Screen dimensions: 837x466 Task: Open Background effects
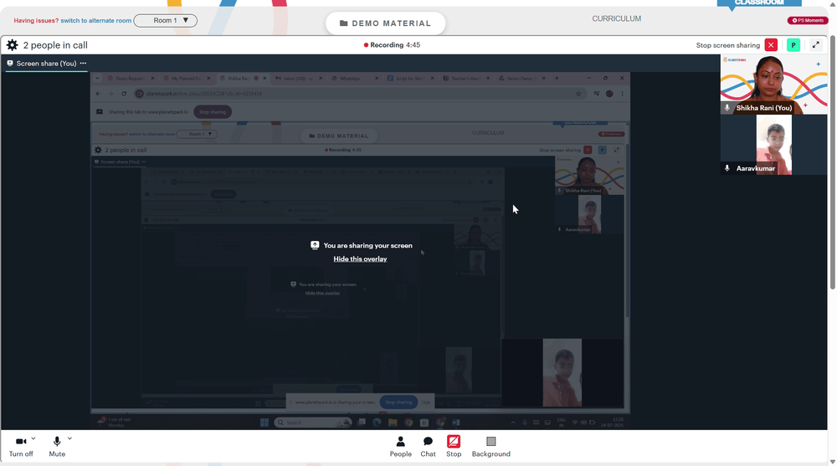491,446
